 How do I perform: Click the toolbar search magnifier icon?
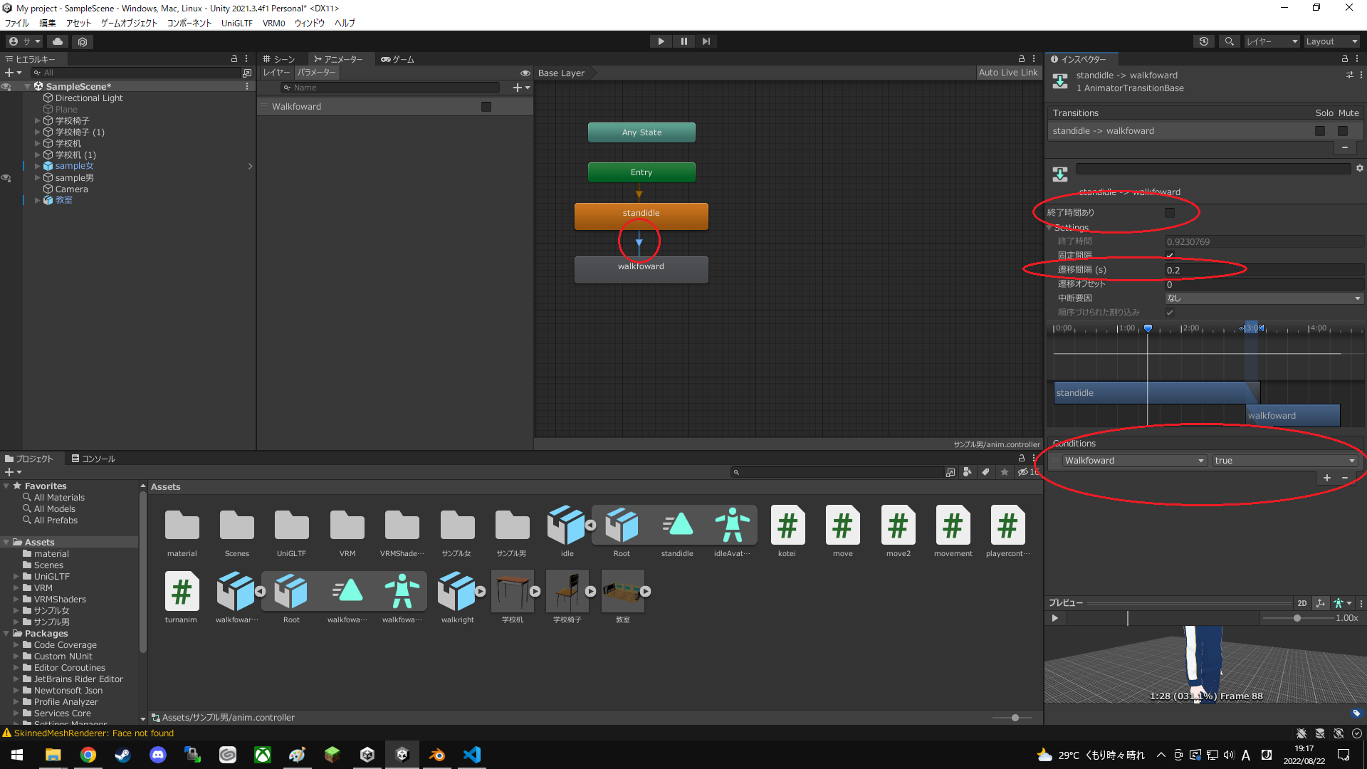tap(1229, 41)
